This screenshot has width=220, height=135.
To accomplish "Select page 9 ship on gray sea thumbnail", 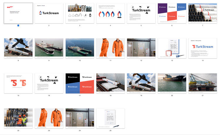I will [49, 48].
